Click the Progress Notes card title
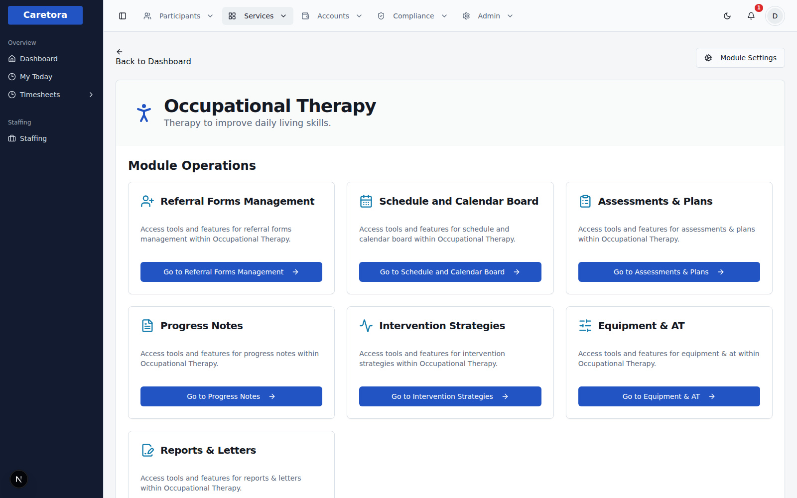This screenshot has width=797, height=498. 202,326
